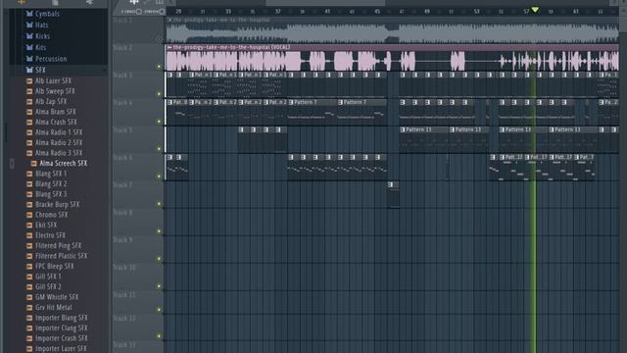The width and height of the screenshot is (627, 353).
Task: Select the Importer Blang SFX sample
Action: 61,318
